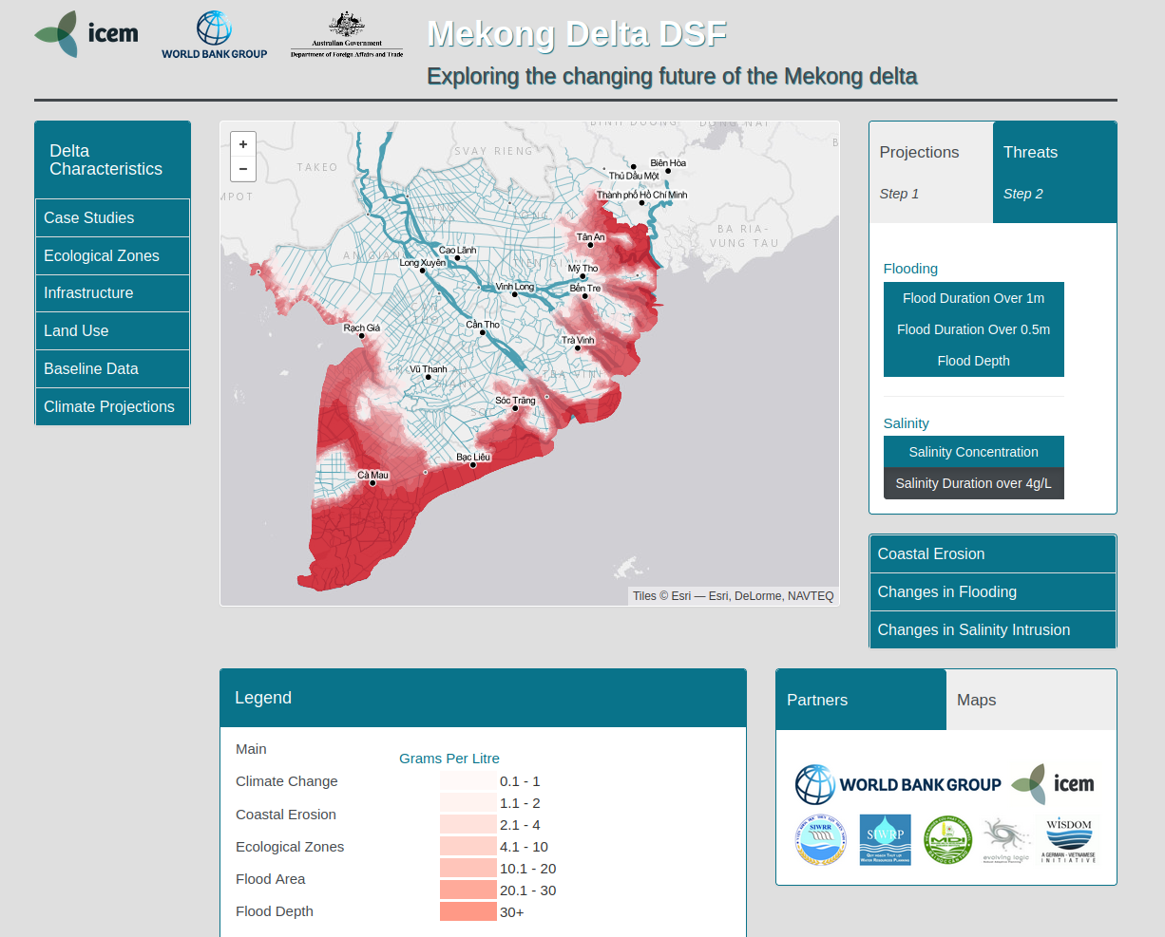This screenshot has width=1165, height=937.
Task: Select Ecological Zones in the legend list
Action: [x=290, y=847]
